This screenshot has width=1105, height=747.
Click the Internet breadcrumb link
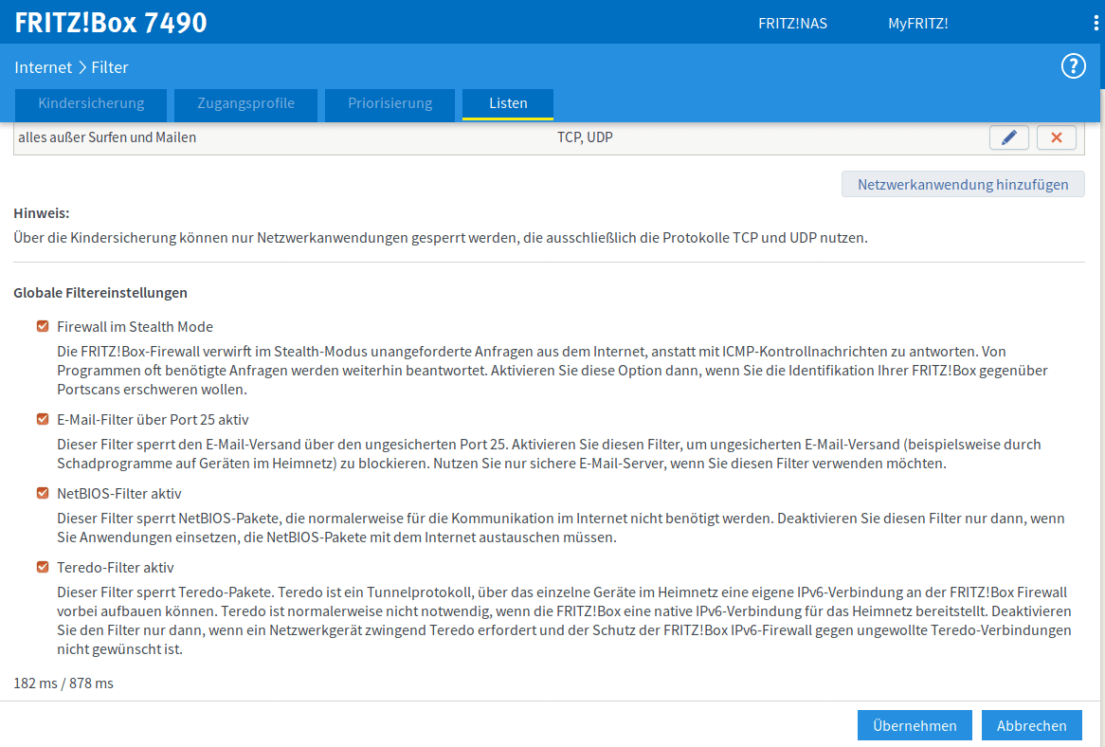(43, 67)
